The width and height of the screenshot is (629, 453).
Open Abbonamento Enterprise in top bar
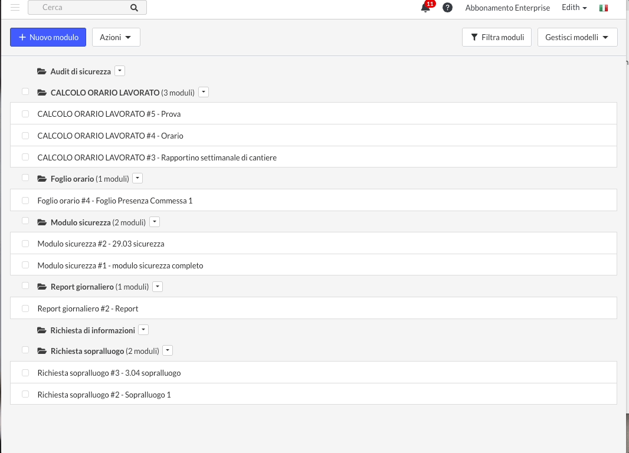(507, 8)
